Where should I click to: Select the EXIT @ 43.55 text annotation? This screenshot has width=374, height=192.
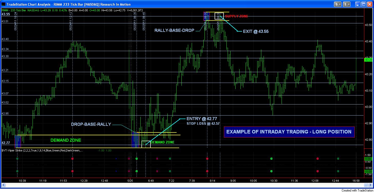256,31
